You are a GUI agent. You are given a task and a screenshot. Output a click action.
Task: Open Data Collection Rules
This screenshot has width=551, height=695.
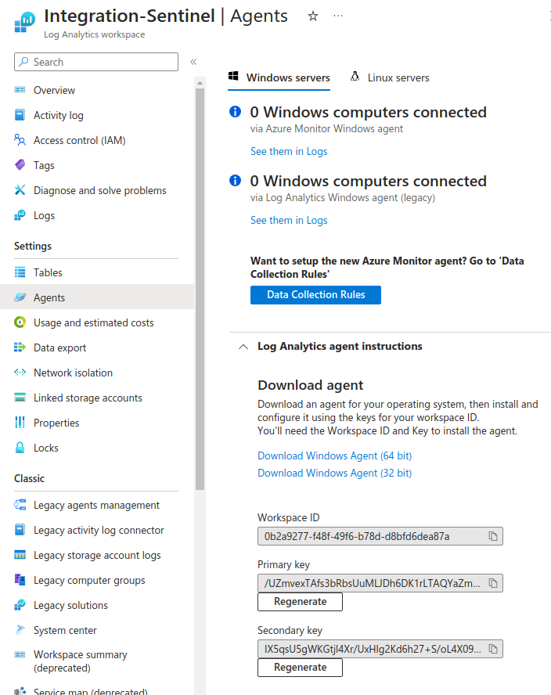coord(315,295)
